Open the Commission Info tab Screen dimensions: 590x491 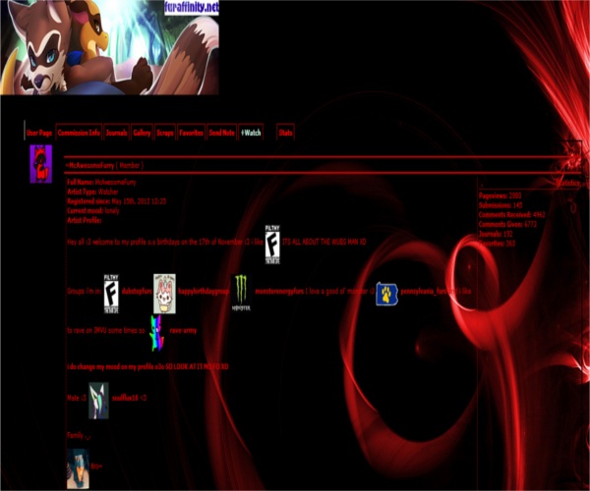(79, 133)
